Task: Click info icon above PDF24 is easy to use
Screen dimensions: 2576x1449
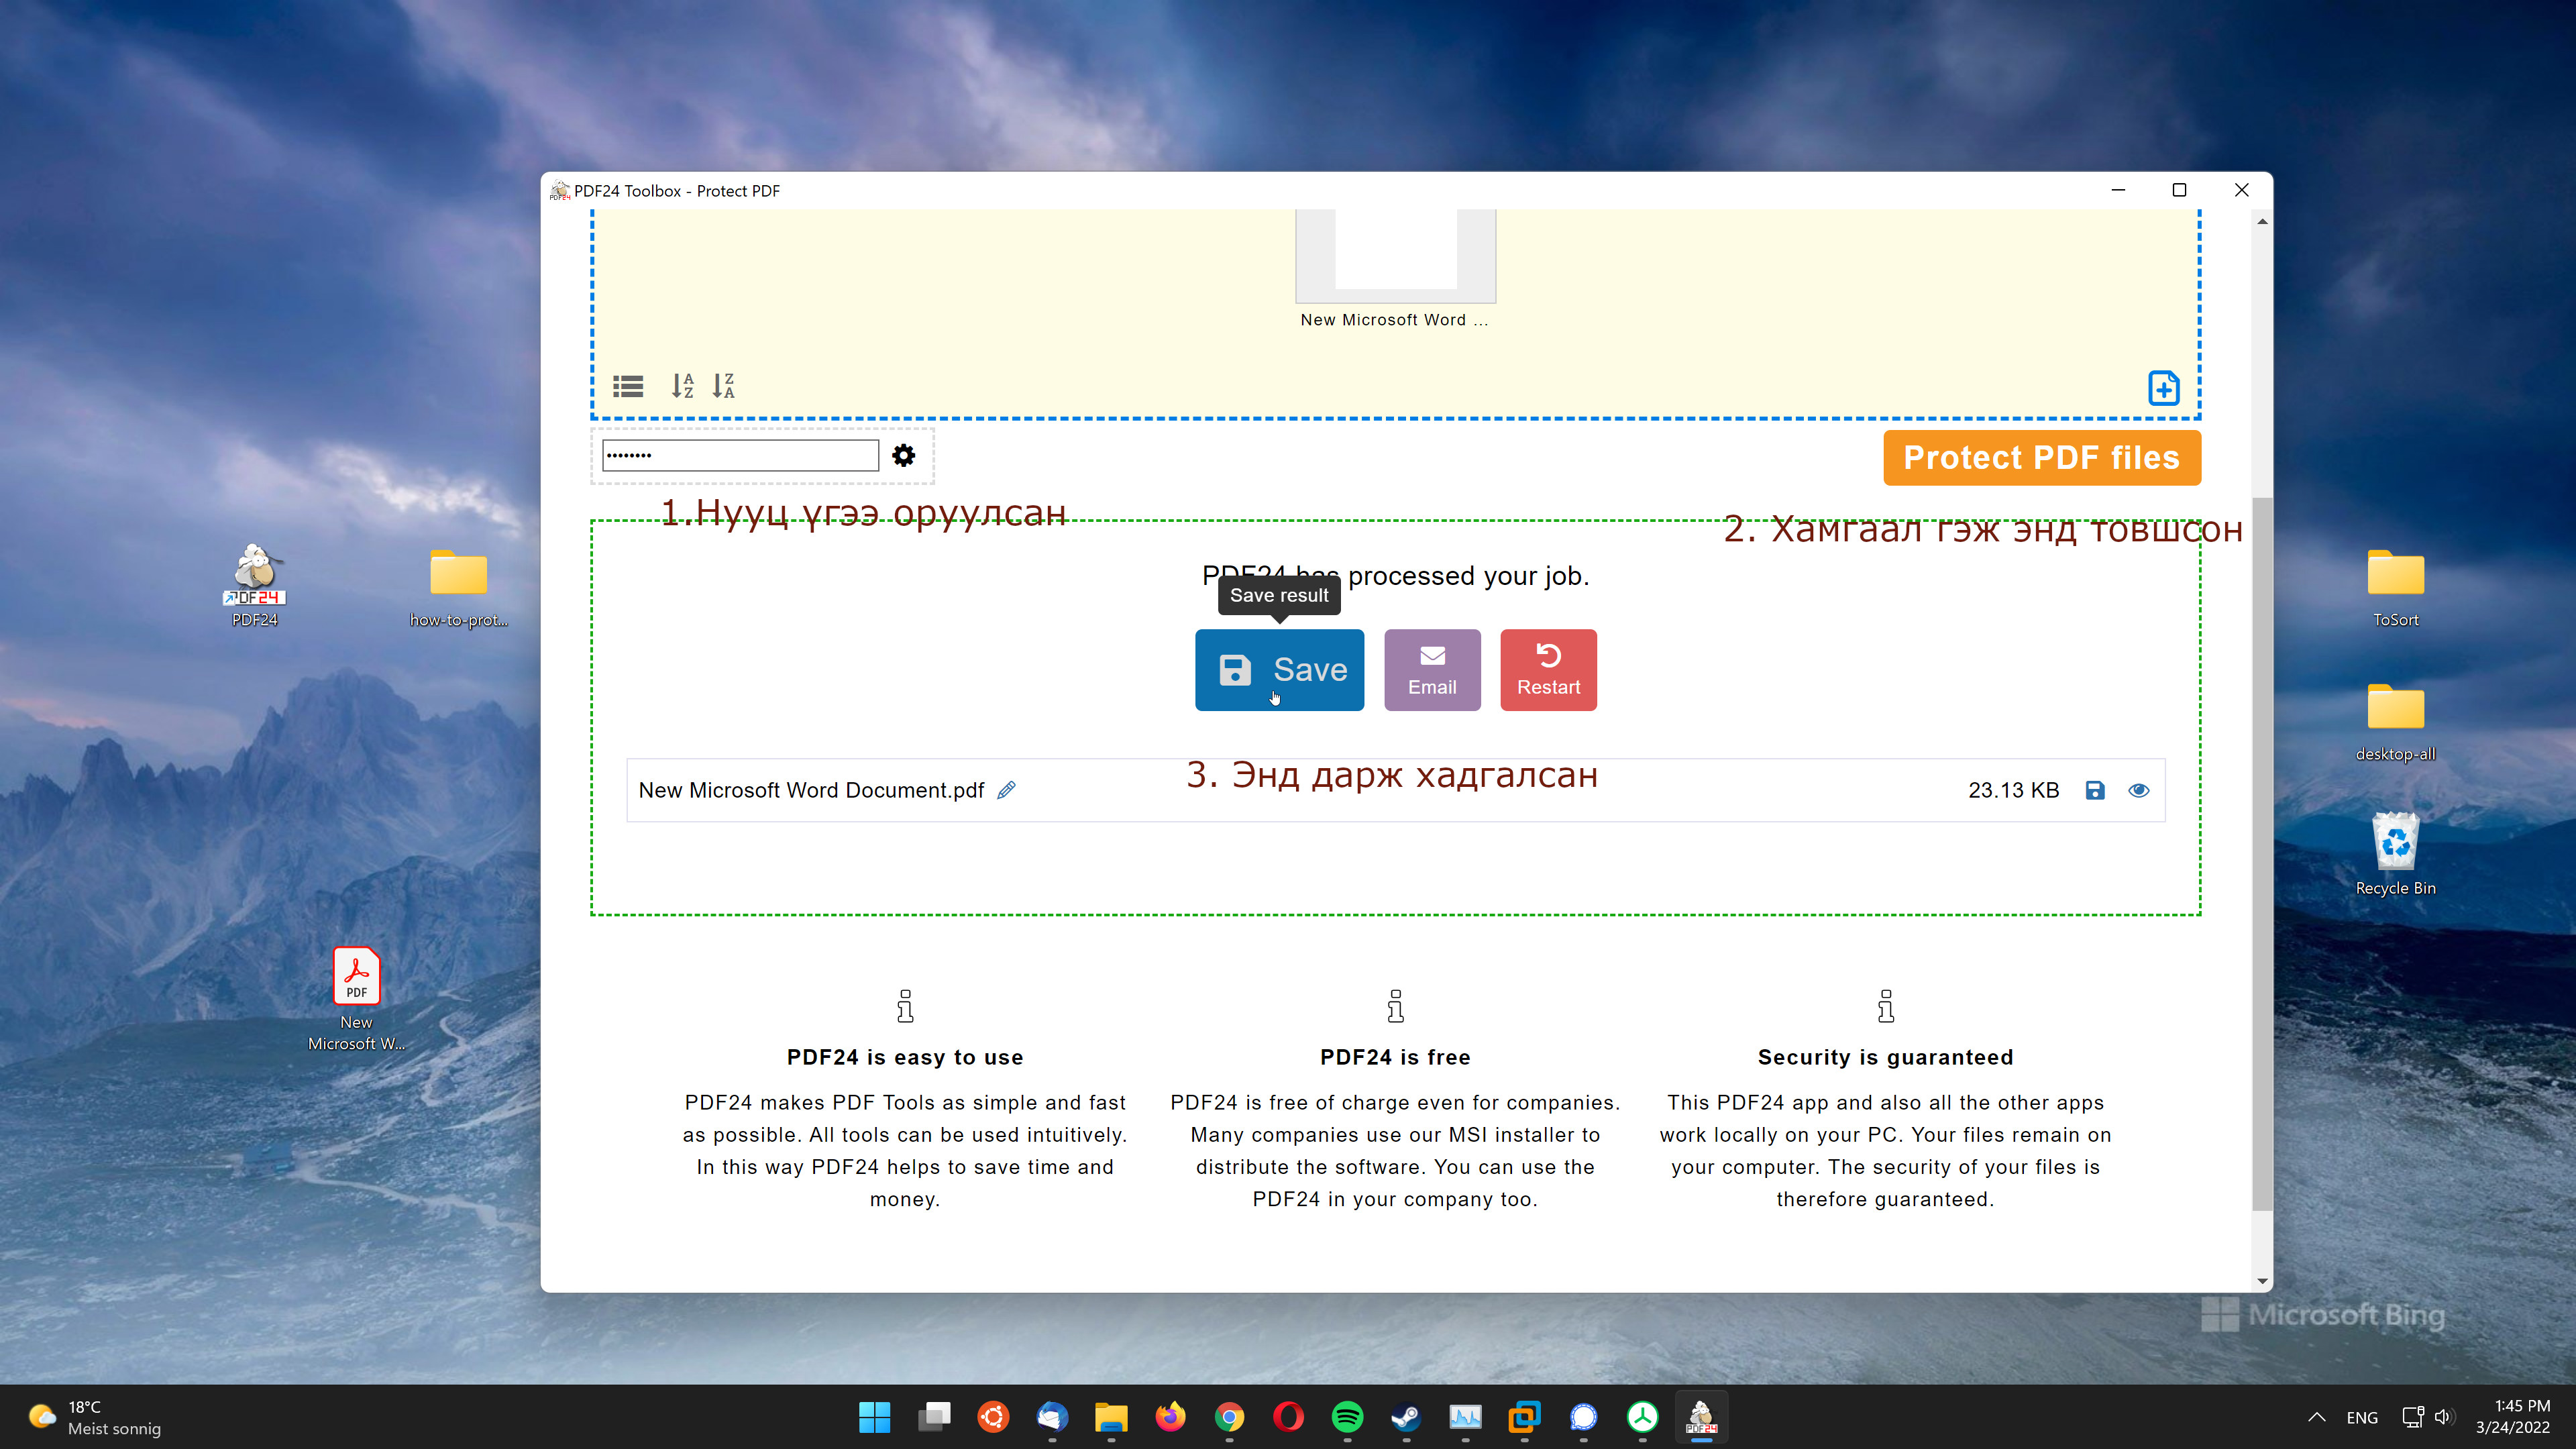Action: (x=905, y=1006)
